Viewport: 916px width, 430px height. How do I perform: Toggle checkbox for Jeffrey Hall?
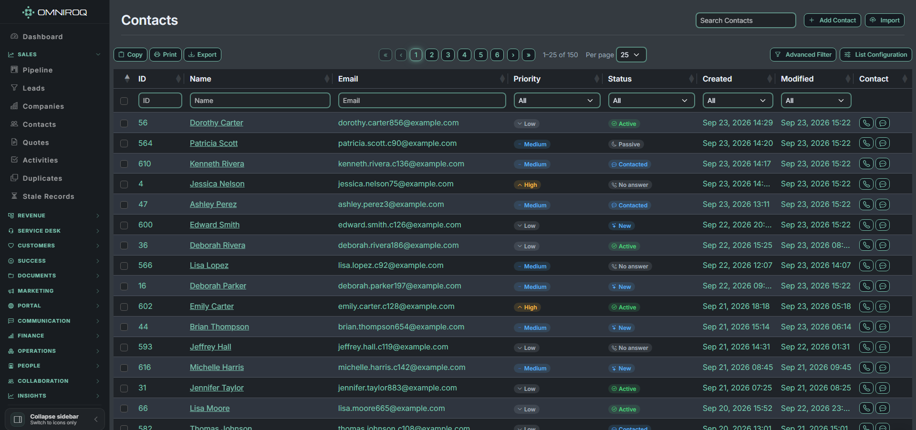pyautogui.click(x=124, y=348)
